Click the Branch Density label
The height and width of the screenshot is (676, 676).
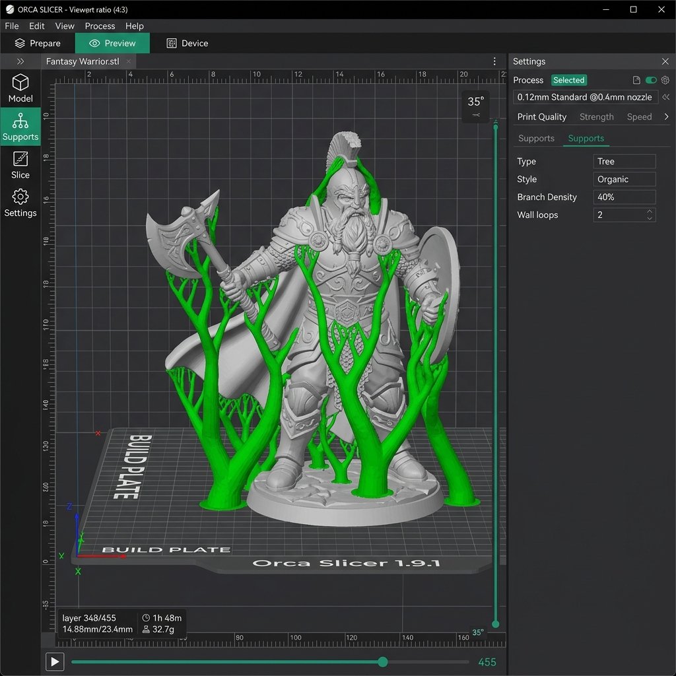click(547, 197)
